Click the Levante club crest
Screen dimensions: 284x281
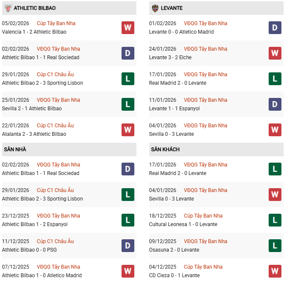coord(154,8)
